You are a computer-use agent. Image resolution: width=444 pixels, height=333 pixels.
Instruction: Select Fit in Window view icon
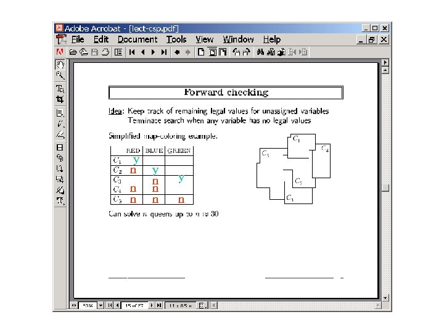click(x=212, y=52)
